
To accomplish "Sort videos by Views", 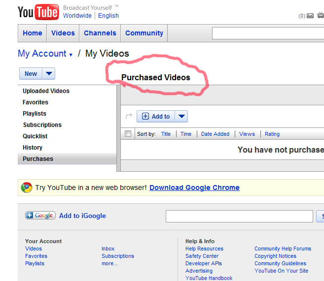I will point(247,134).
